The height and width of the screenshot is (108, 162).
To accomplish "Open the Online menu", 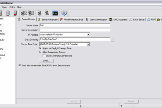I will [12, 7].
